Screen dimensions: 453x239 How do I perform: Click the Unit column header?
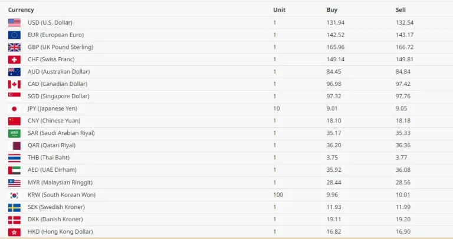tap(279, 10)
